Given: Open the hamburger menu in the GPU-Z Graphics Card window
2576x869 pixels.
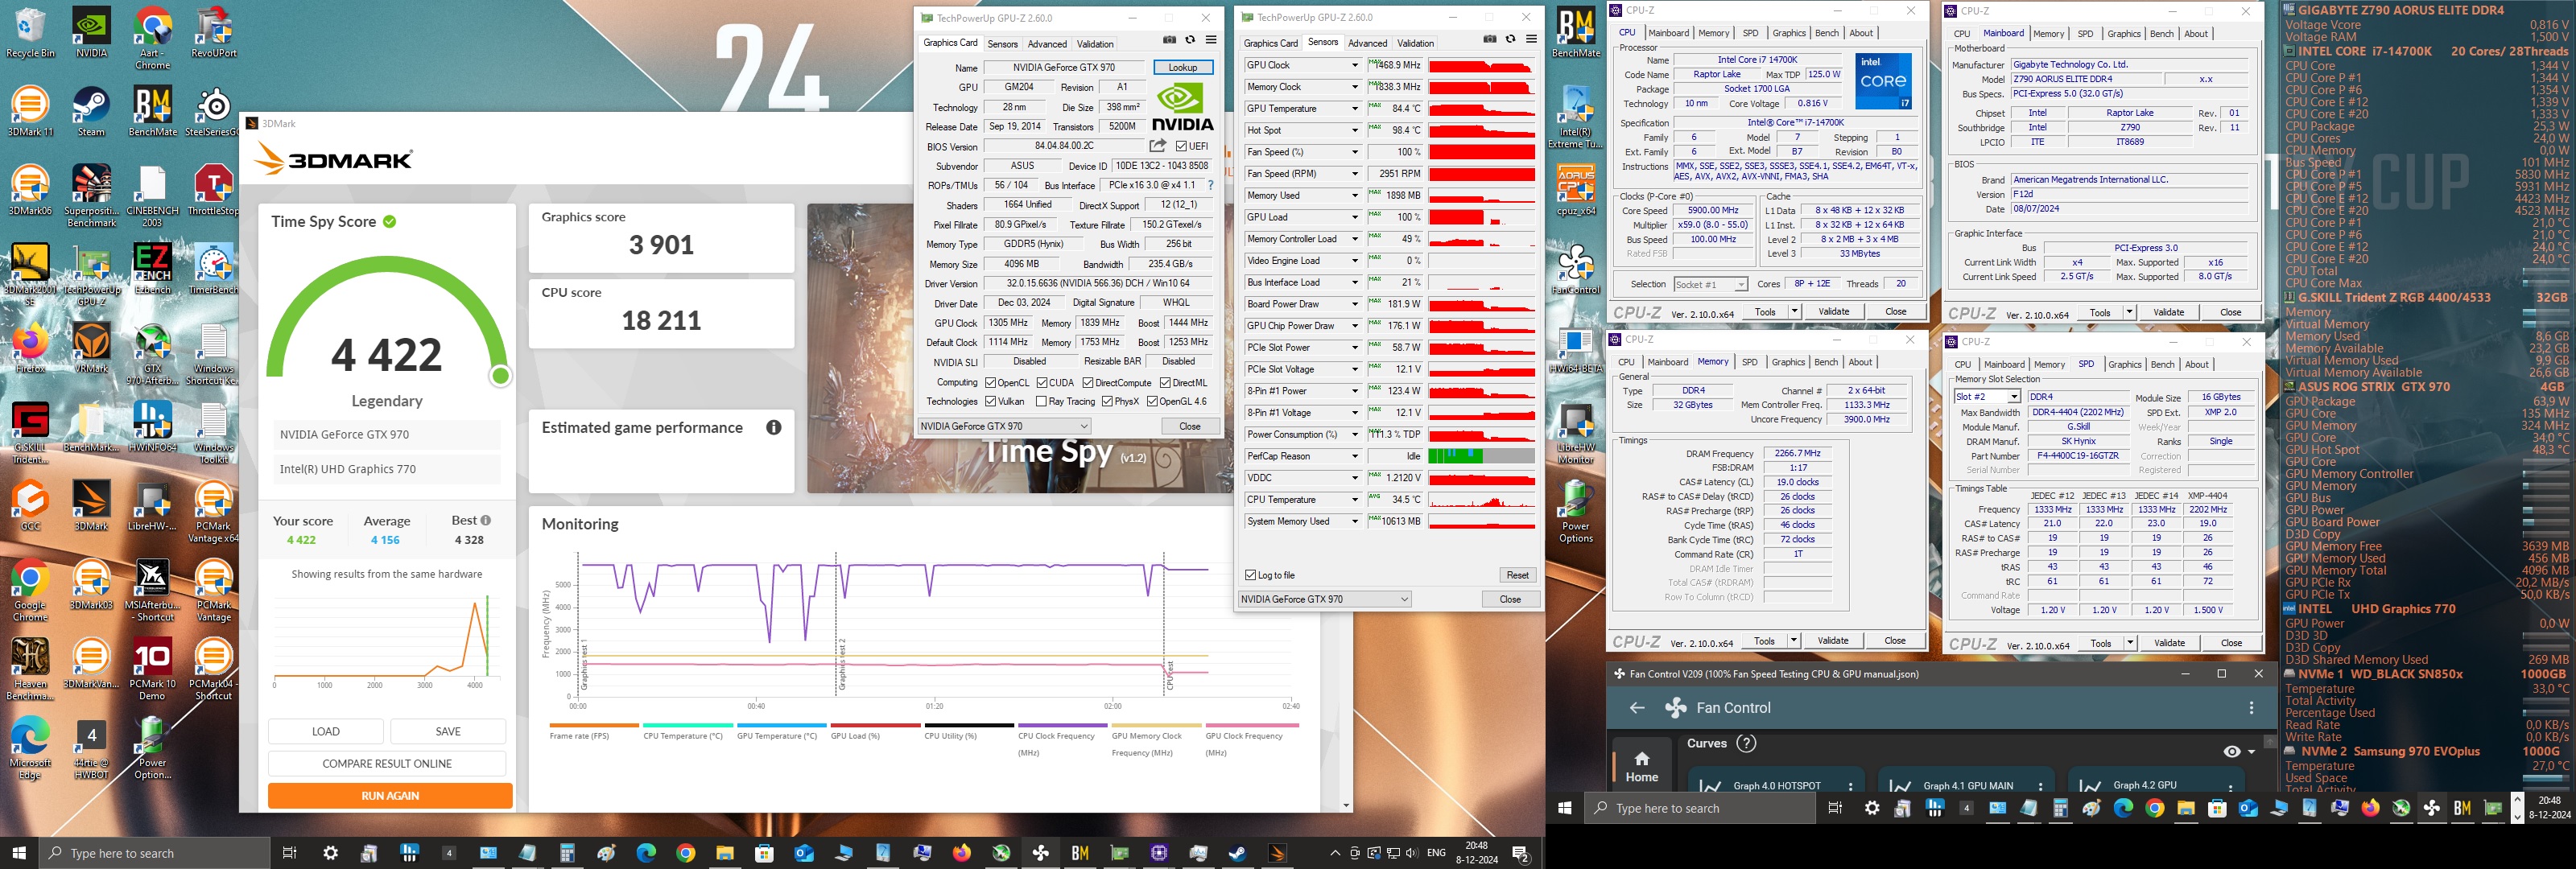Looking at the screenshot, I should (1211, 40).
